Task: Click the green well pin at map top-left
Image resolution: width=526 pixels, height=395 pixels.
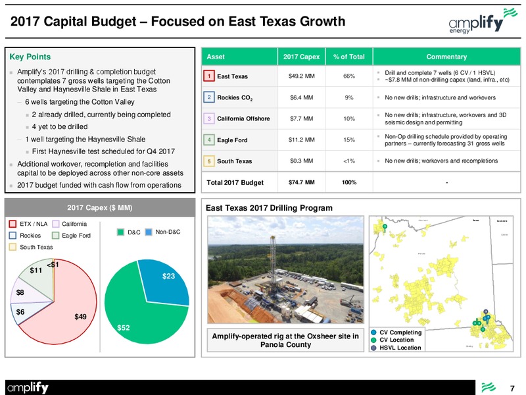Action: [385, 228]
